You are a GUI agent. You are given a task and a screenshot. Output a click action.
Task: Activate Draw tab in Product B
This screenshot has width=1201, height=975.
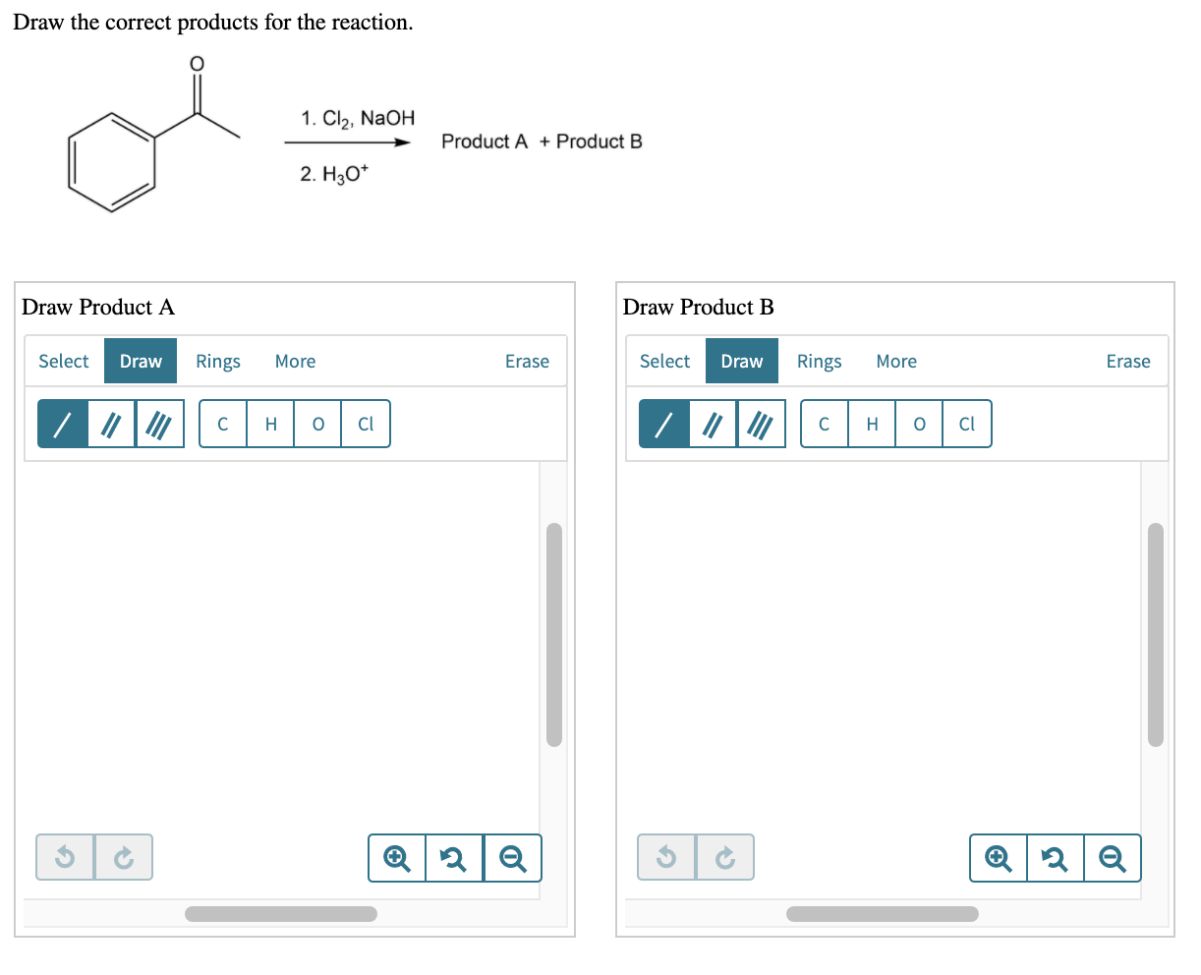click(742, 362)
